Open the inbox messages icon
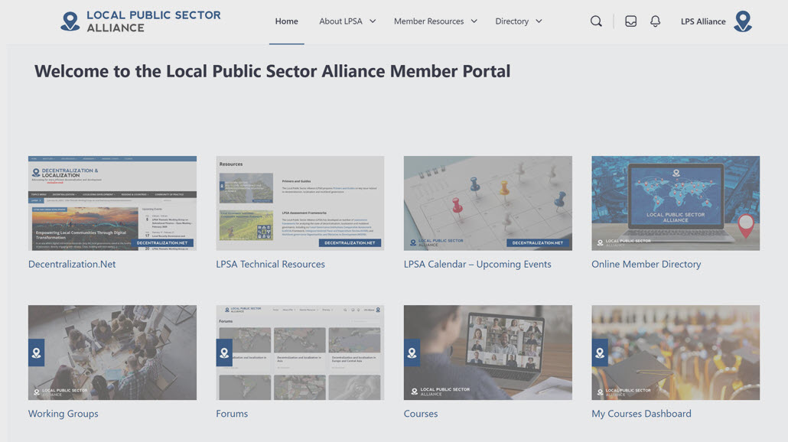 click(x=630, y=21)
